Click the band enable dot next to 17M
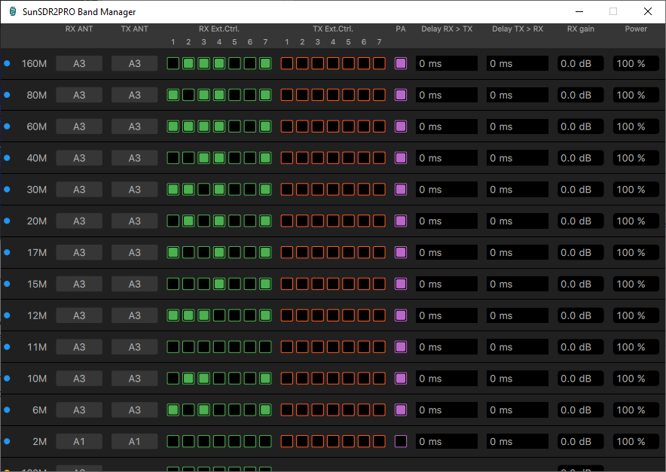Viewport: 666px width, 472px height. (8, 252)
